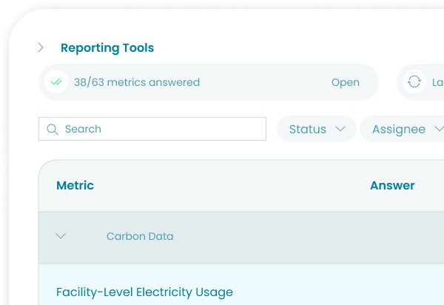Open the Facility-Level Electricity Usage metric
The image size is (444, 305).
point(144,292)
